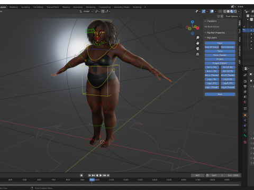Jump to next keyframe

[x=104, y=175]
